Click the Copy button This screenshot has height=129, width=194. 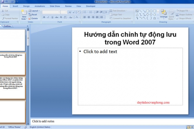(5, 15)
